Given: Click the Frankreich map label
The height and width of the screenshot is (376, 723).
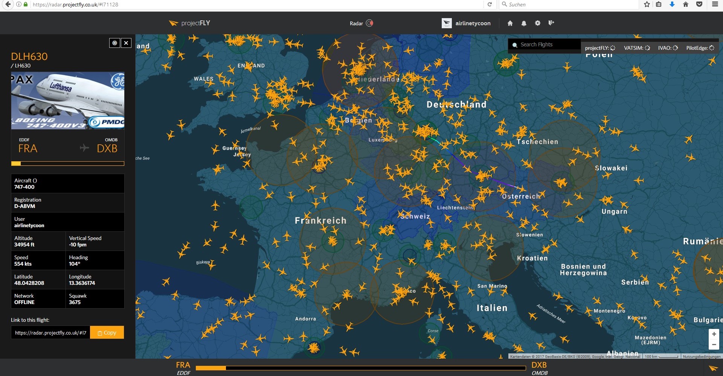Looking at the screenshot, I should (x=320, y=220).
